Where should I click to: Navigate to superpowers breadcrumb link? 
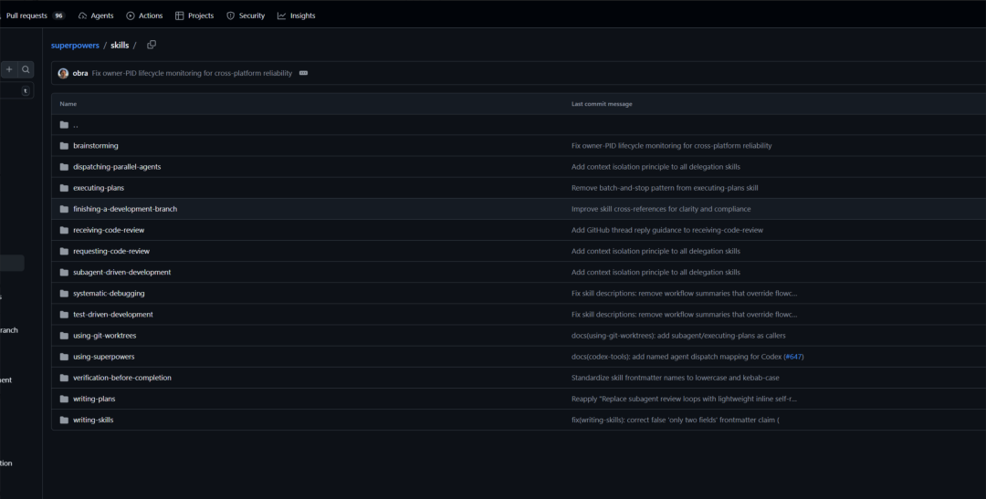(x=75, y=45)
